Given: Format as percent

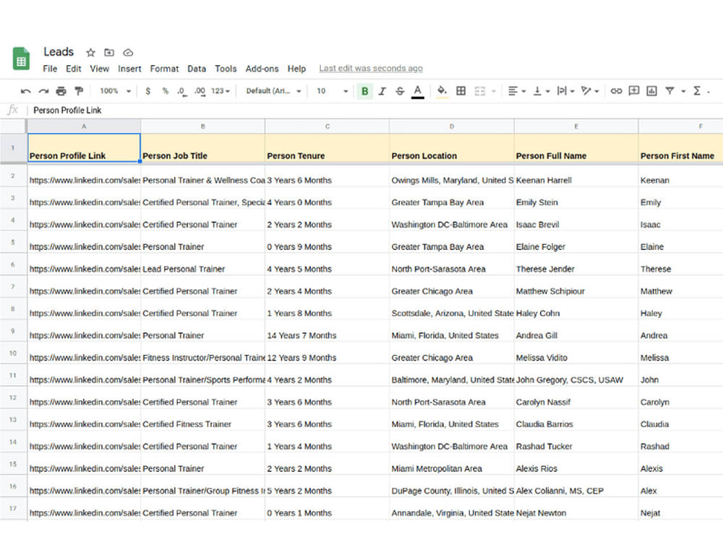Looking at the screenshot, I should 165,91.
